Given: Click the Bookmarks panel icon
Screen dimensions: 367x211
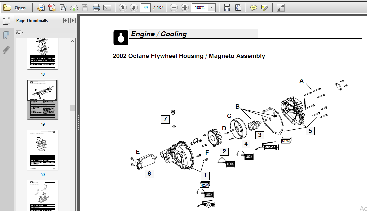Looking at the screenshot, I should click(x=7, y=35).
